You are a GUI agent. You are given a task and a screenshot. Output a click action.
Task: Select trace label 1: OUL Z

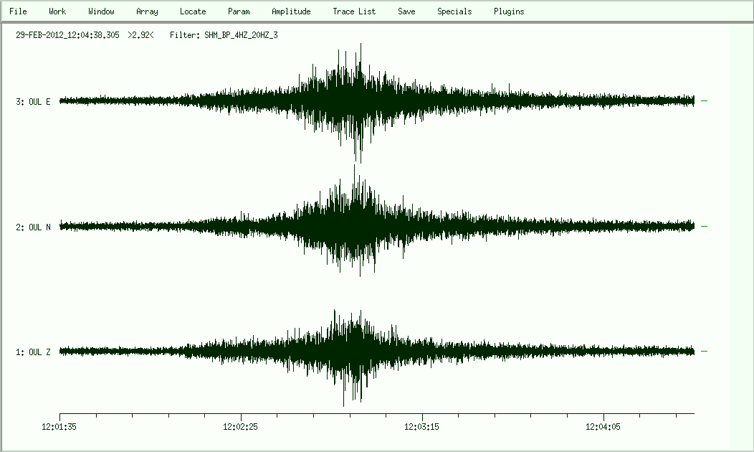coord(33,352)
